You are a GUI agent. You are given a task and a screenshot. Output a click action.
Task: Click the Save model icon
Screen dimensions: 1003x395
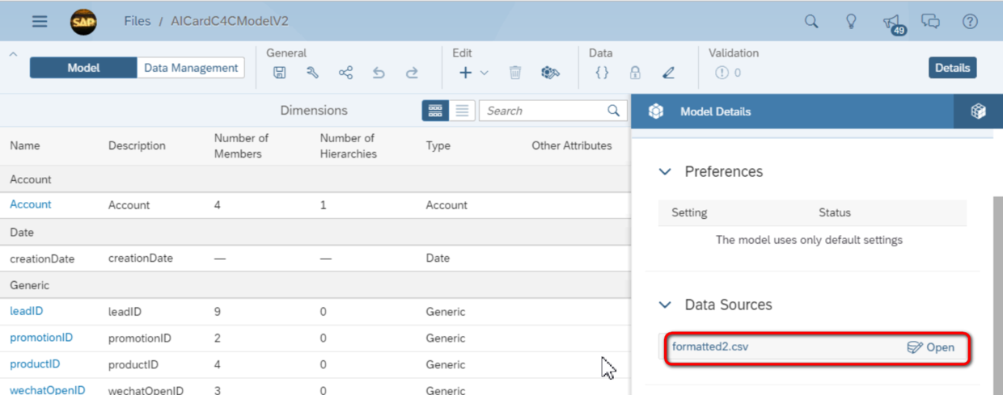[x=279, y=73]
